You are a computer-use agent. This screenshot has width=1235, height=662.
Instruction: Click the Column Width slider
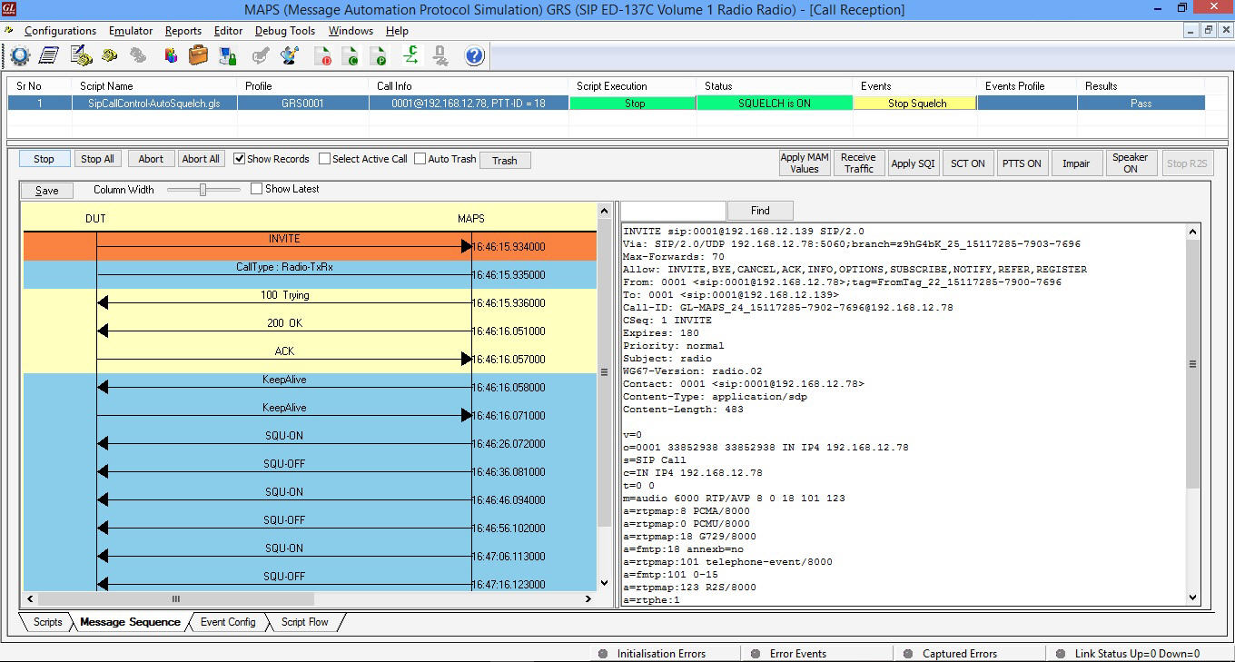[203, 190]
